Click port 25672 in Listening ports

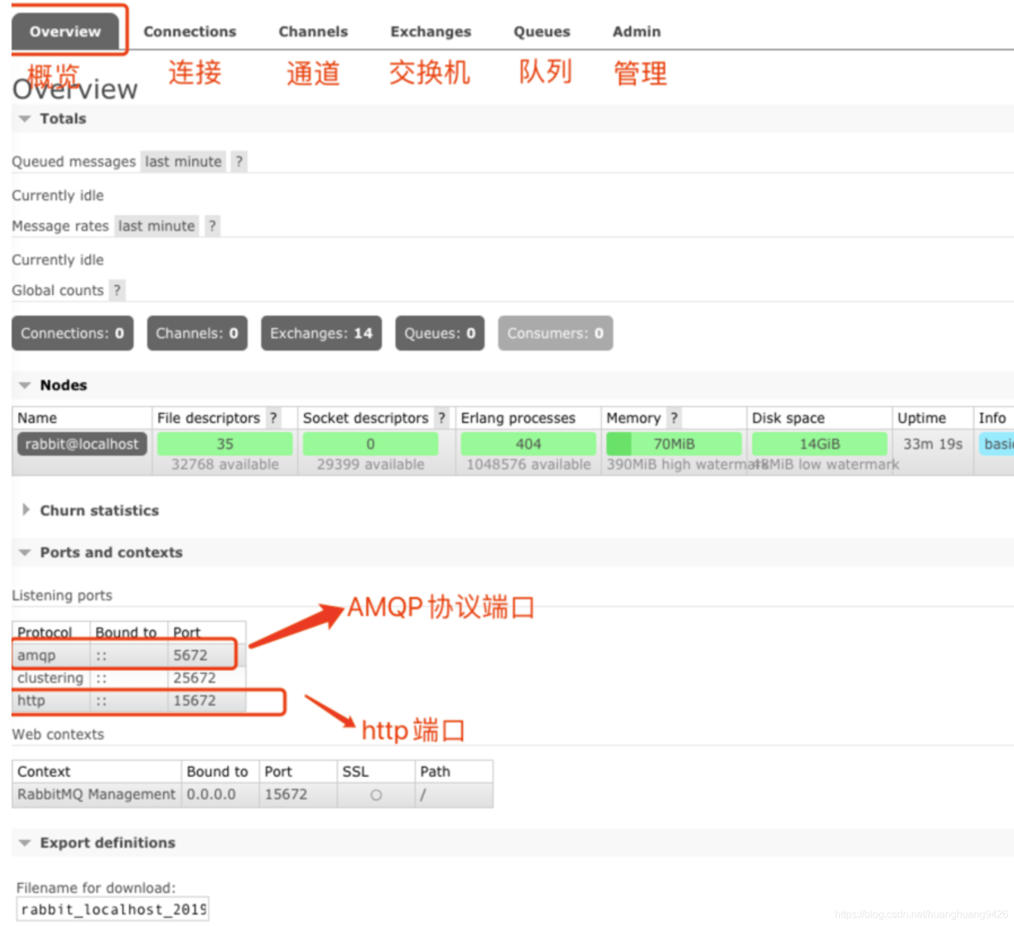[x=194, y=678]
